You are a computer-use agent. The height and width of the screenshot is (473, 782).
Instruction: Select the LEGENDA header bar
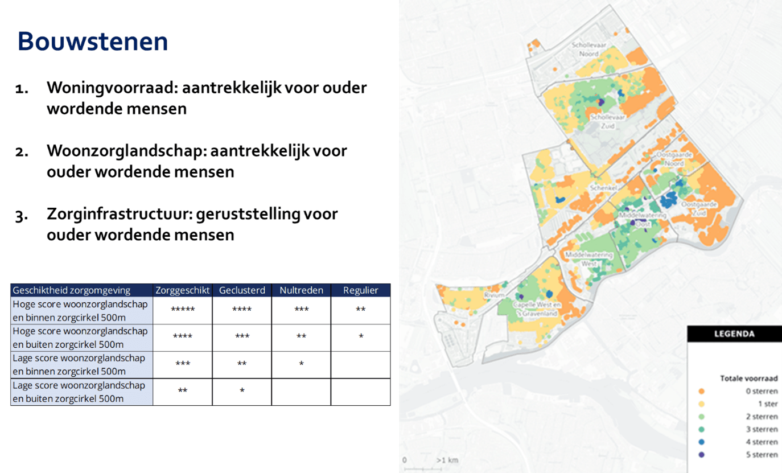(734, 334)
